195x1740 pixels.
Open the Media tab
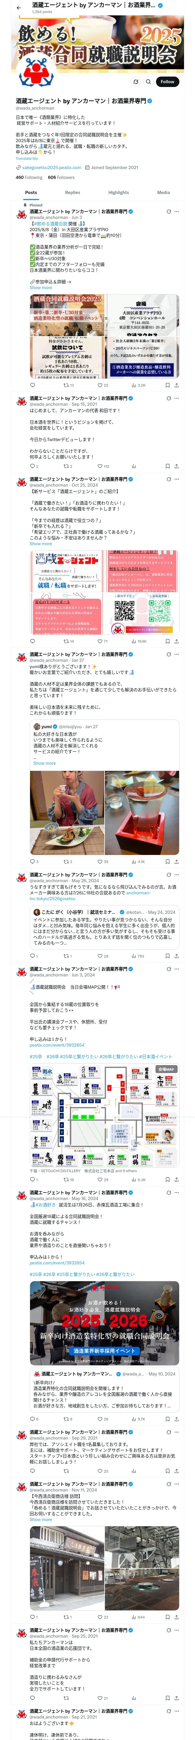pos(164,193)
